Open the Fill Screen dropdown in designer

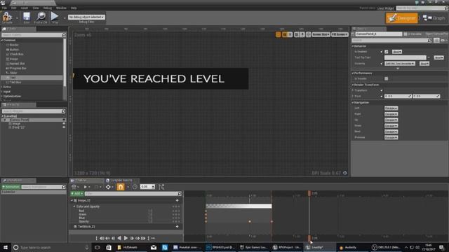point(340,34)
